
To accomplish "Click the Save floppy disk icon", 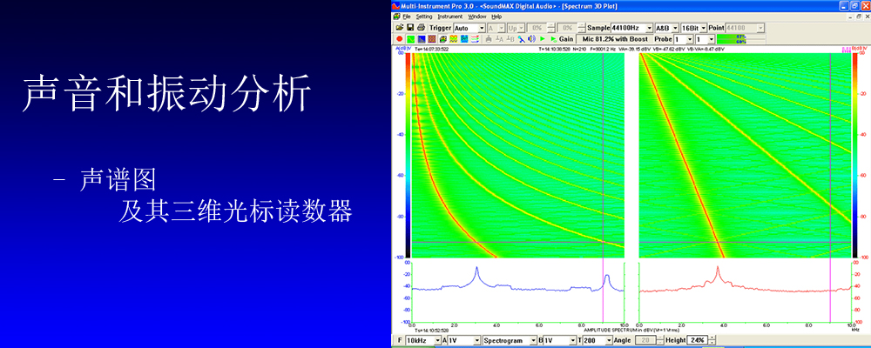I will coord(410,28).
